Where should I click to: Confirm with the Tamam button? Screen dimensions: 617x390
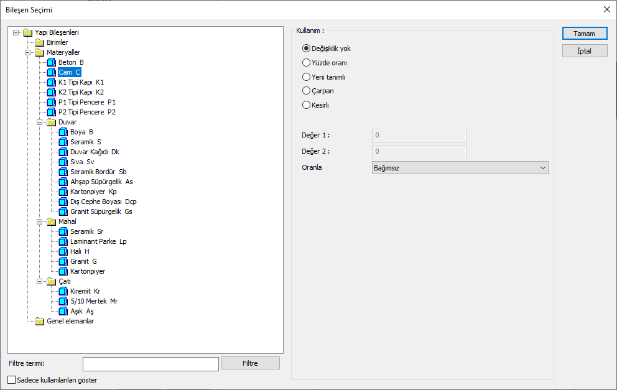[x=585, y=34]
